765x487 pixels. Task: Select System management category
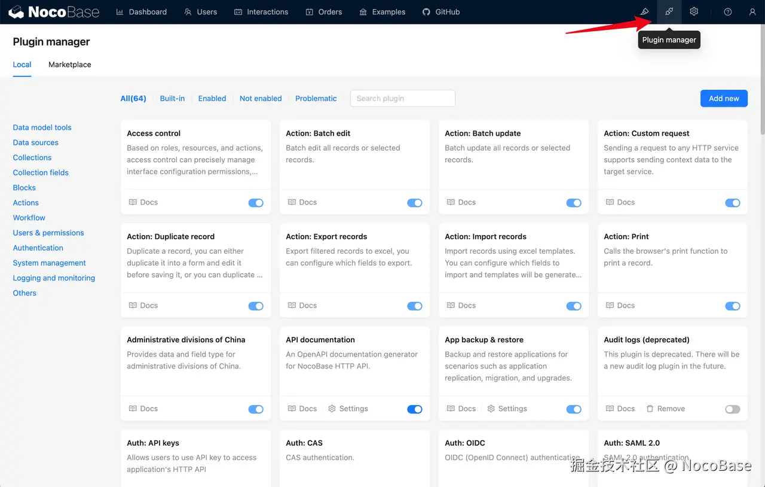coord(50,263)
